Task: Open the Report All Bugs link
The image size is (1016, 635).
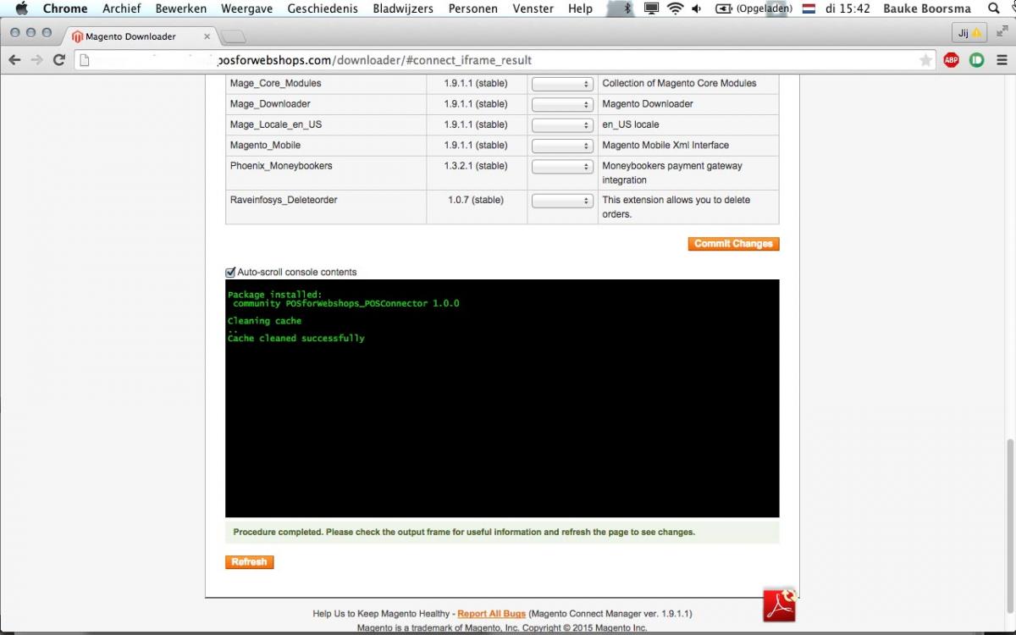Action: coord(491,614)
